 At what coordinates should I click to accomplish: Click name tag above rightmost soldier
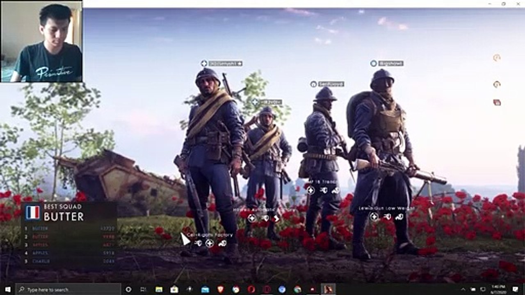[x=391, y=63]
